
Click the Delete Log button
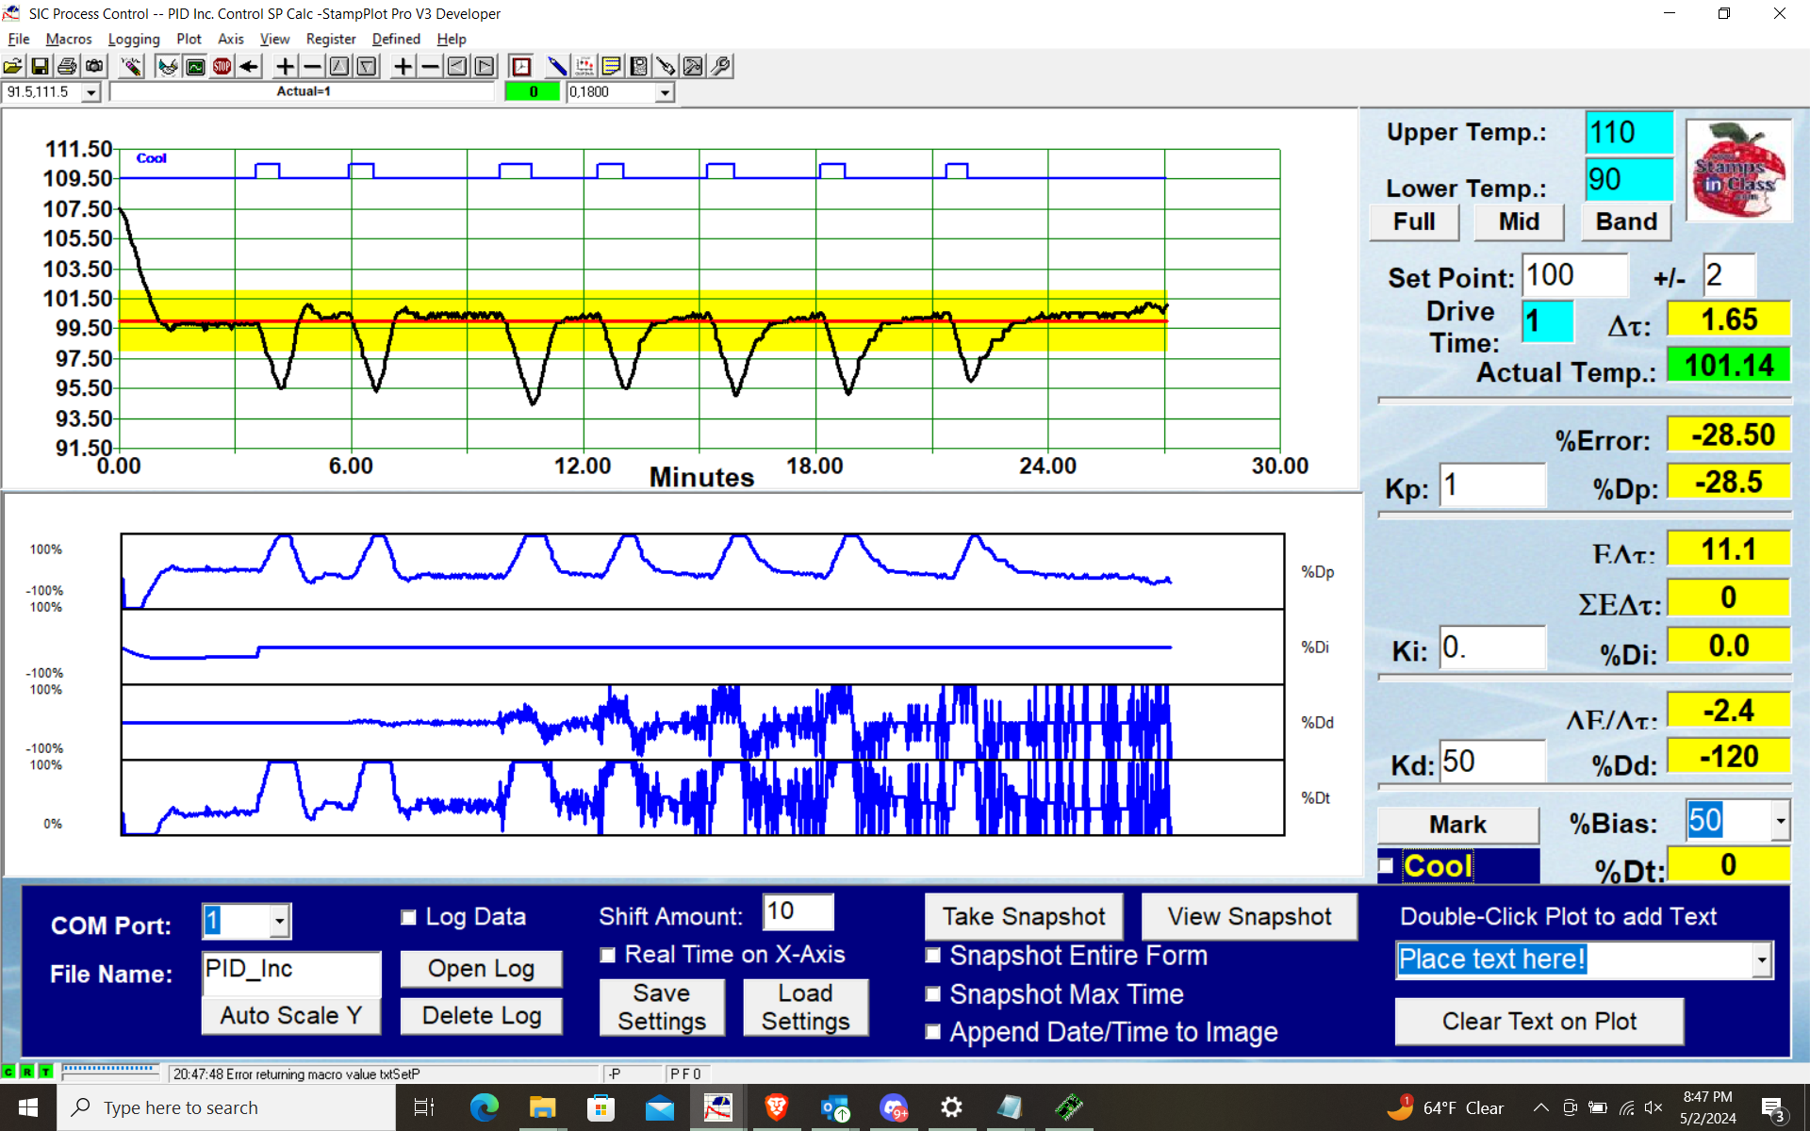[x=482, y=1015]
